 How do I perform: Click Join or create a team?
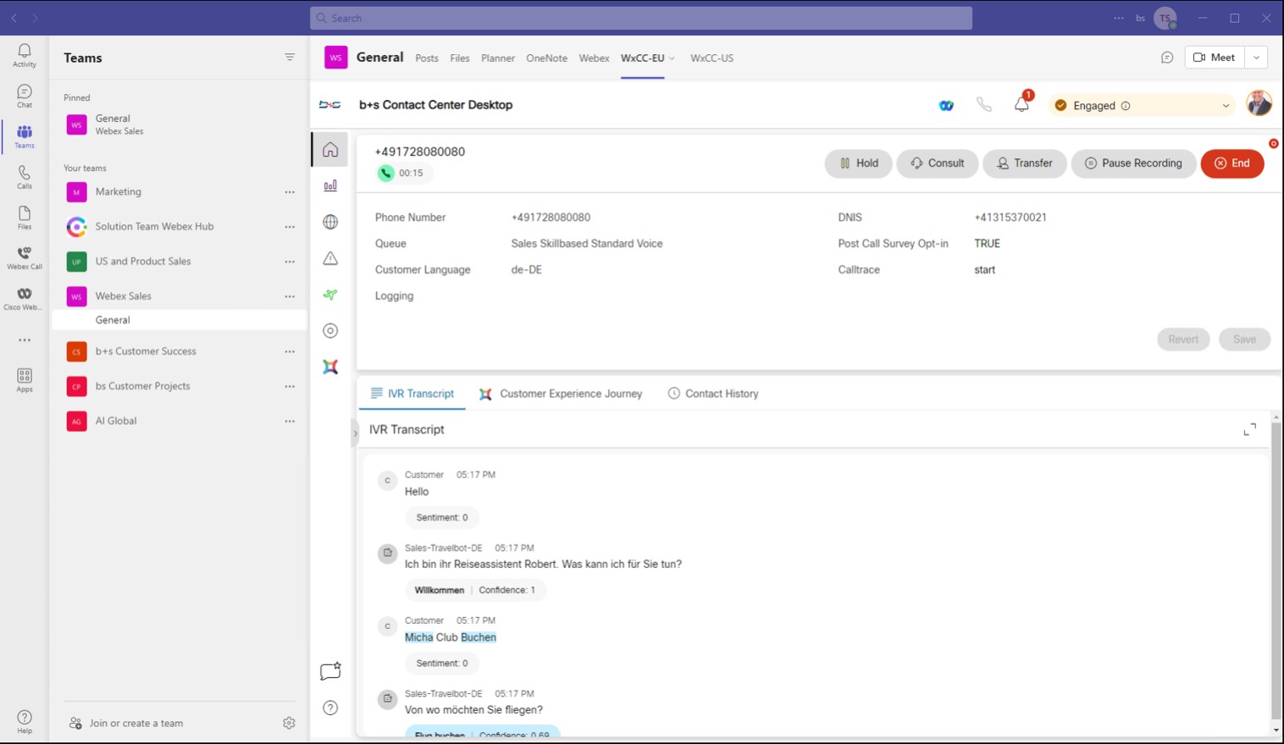click(x=126, y=723)
